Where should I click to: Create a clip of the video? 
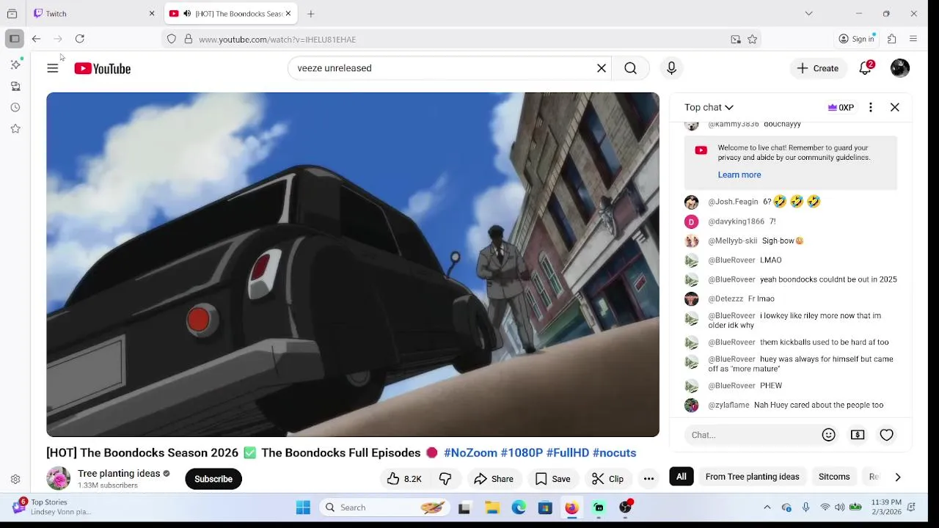608,479
